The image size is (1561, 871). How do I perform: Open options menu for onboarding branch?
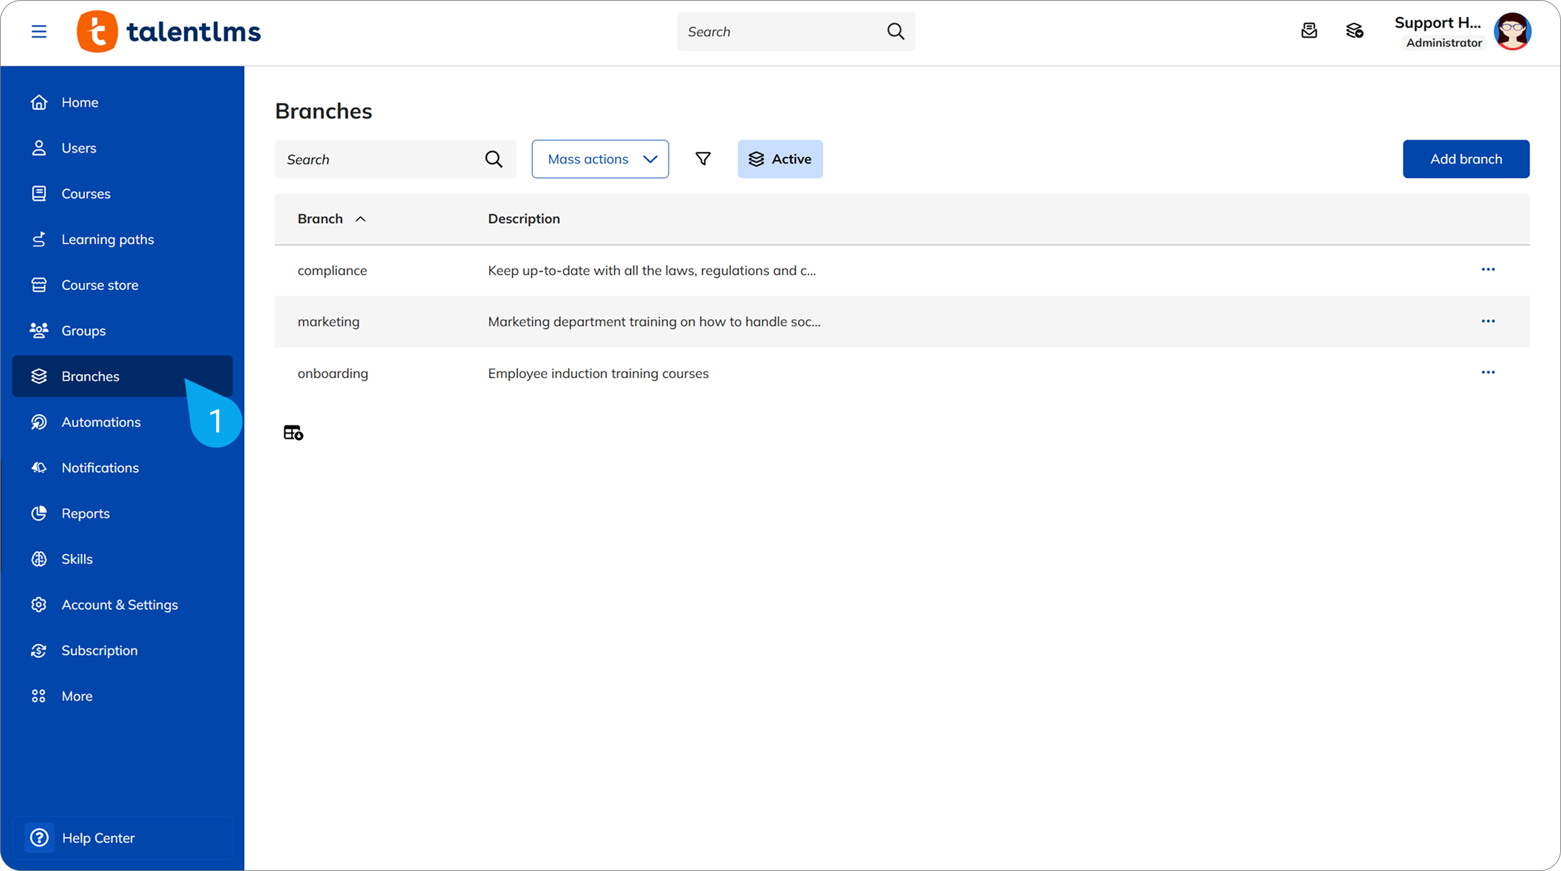tap(1488, 373)
